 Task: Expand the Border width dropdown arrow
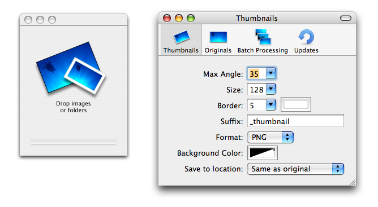tap(271, 105)
